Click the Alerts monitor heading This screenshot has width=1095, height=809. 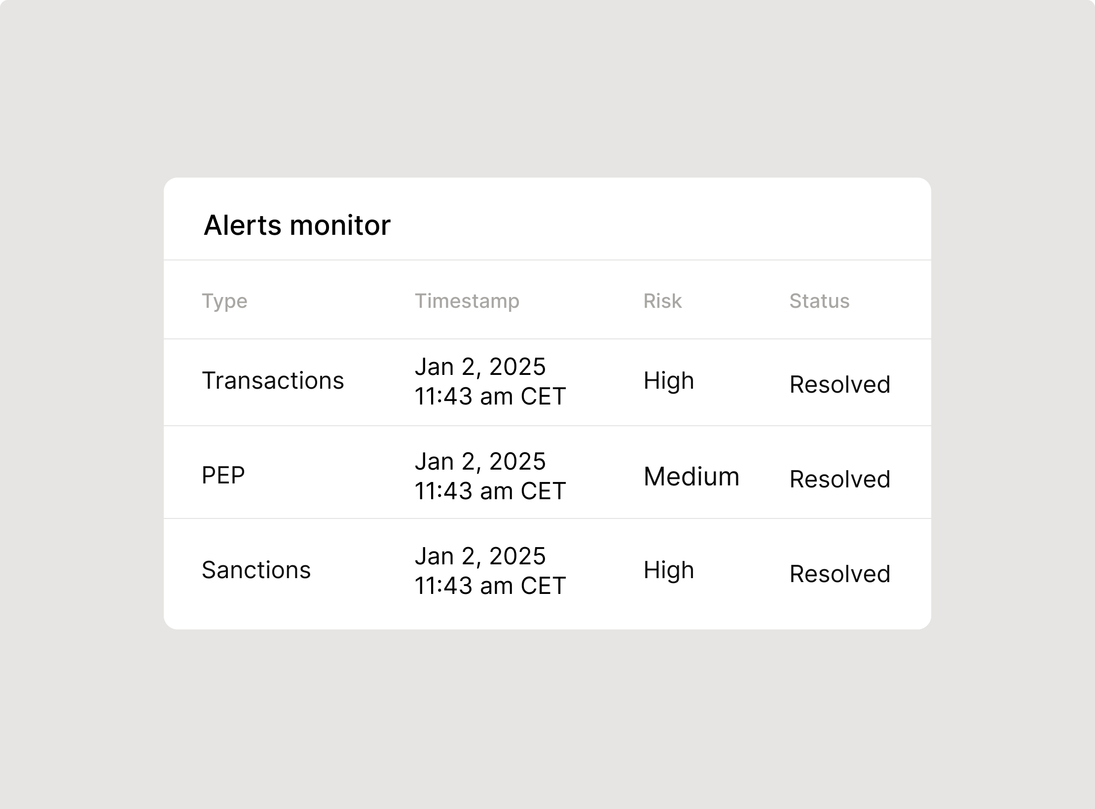click(297, 225)
